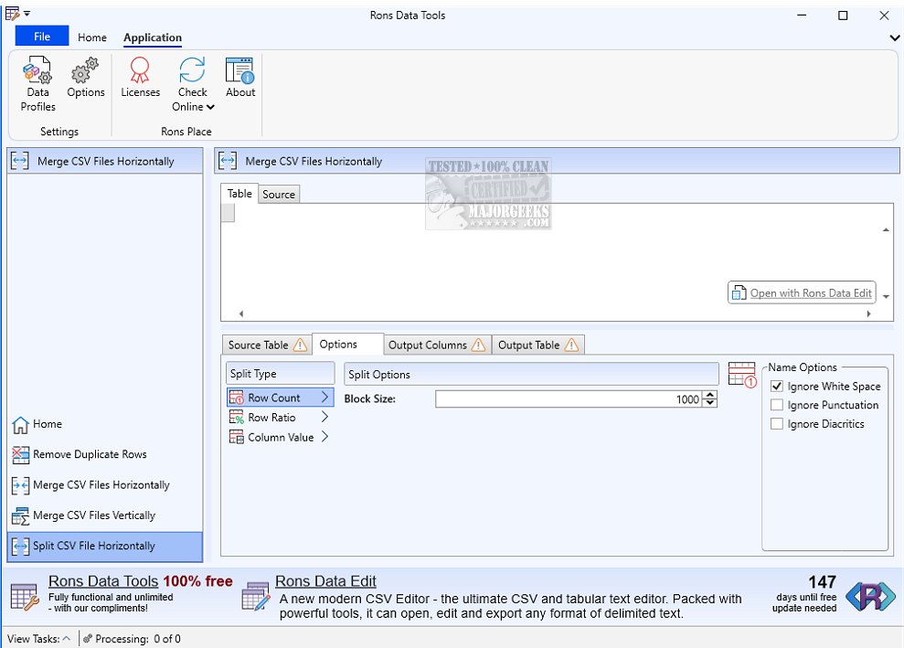The width and height of the screenshot is (904, 648).
Task: Open the Licenses ribbon icon
Action: (x=140, y=70)
